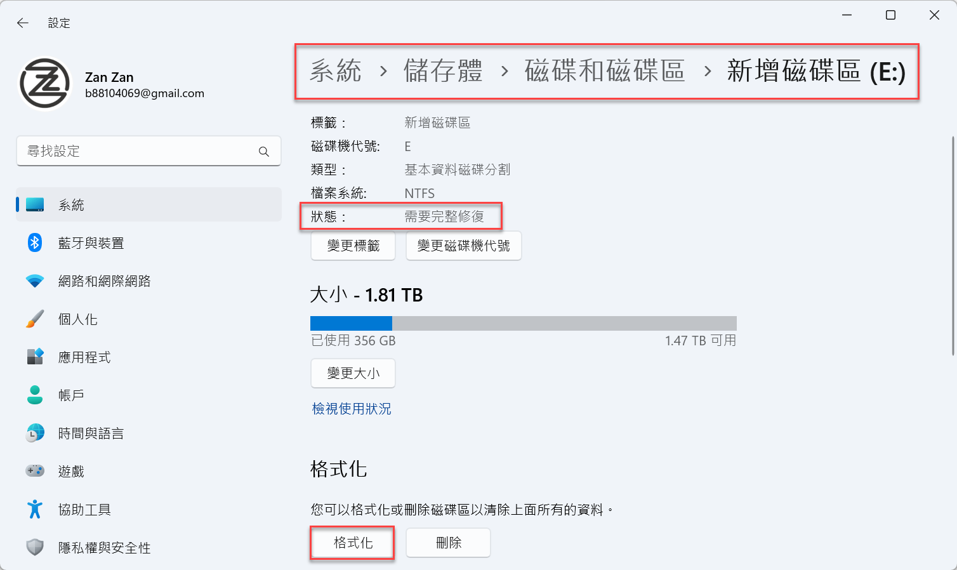Select the 時間與語言 globe icon
Image resolution: width=957 pixels, height=570 pixels.
coord(35,433)
